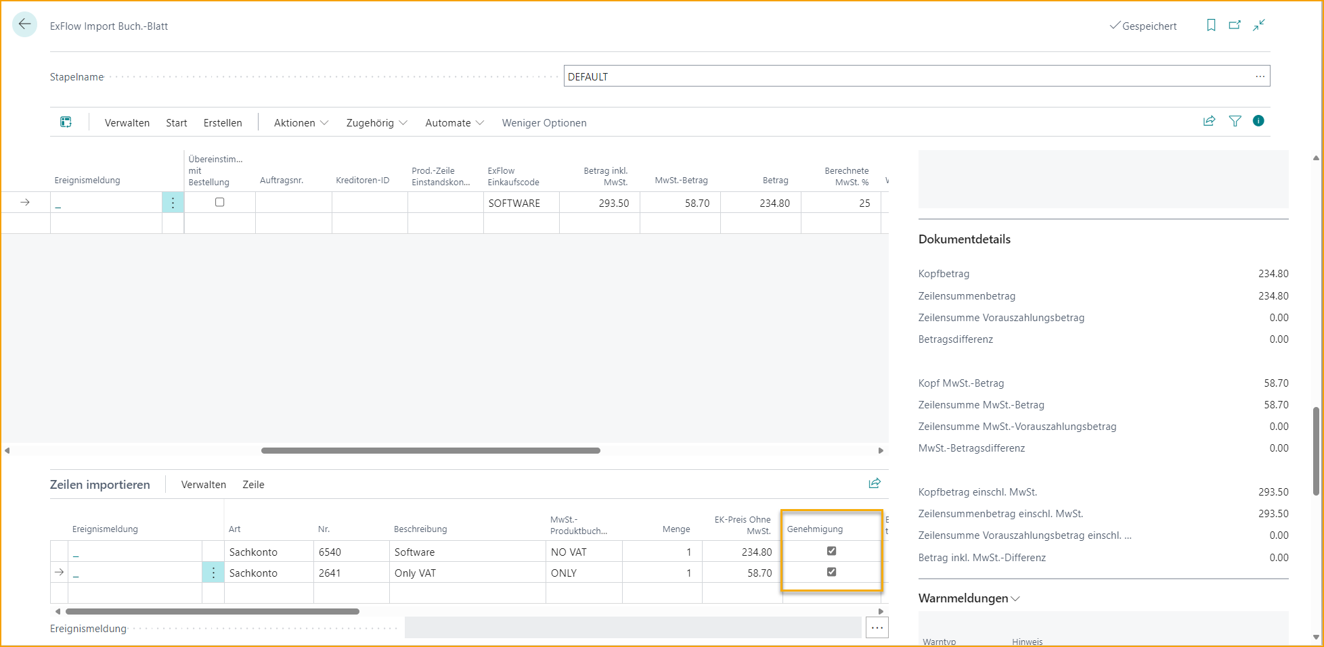
Task: Click the Dokumentdetails heading
Action: pos(965,239)
